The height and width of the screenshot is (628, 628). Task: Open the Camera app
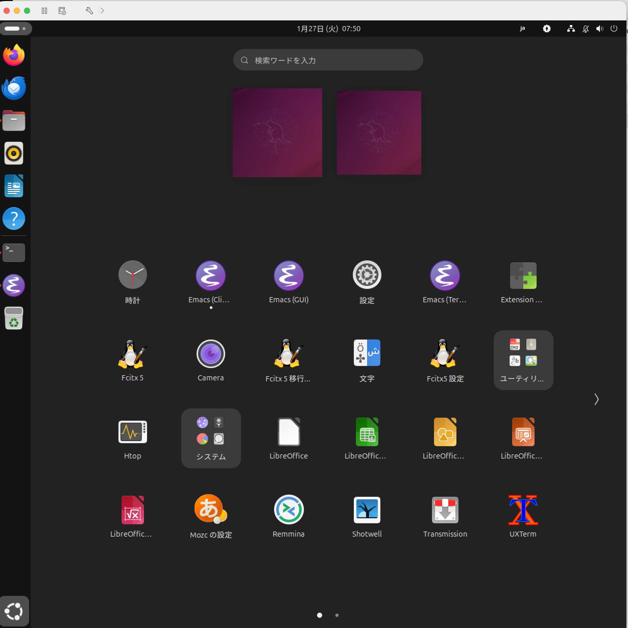tap(211, 354)
